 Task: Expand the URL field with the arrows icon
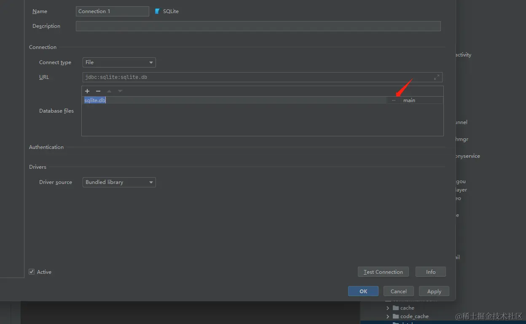coord(437,77)
